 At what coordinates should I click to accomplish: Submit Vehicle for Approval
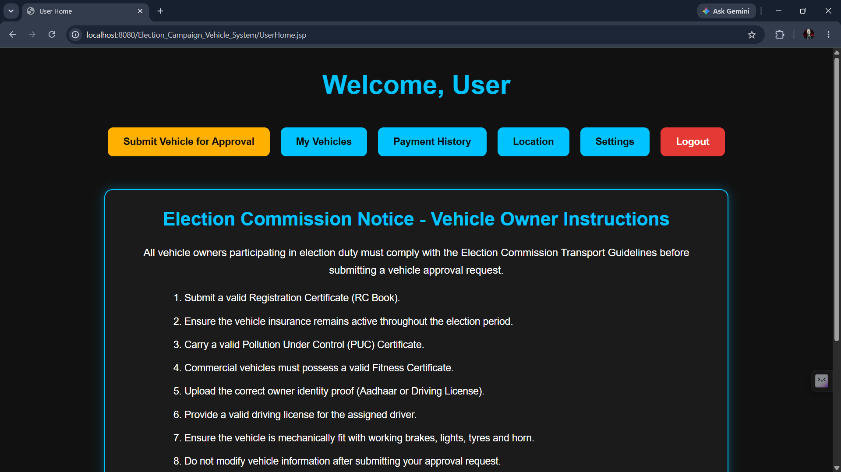[189, 142]
